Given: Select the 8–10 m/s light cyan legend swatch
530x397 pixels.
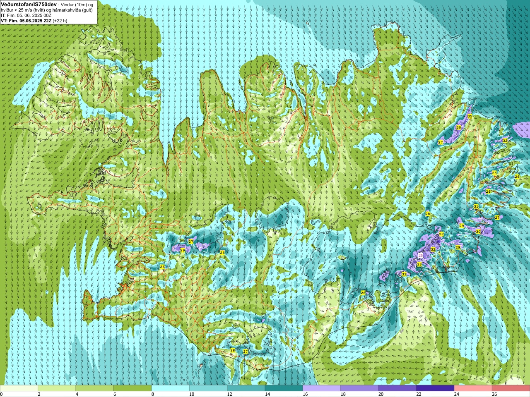Looking at the screenshot, I should (171, 388).
